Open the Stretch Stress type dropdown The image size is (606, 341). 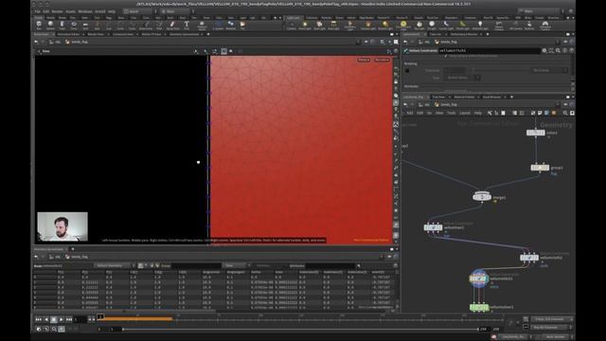click(x=461, y=78)
